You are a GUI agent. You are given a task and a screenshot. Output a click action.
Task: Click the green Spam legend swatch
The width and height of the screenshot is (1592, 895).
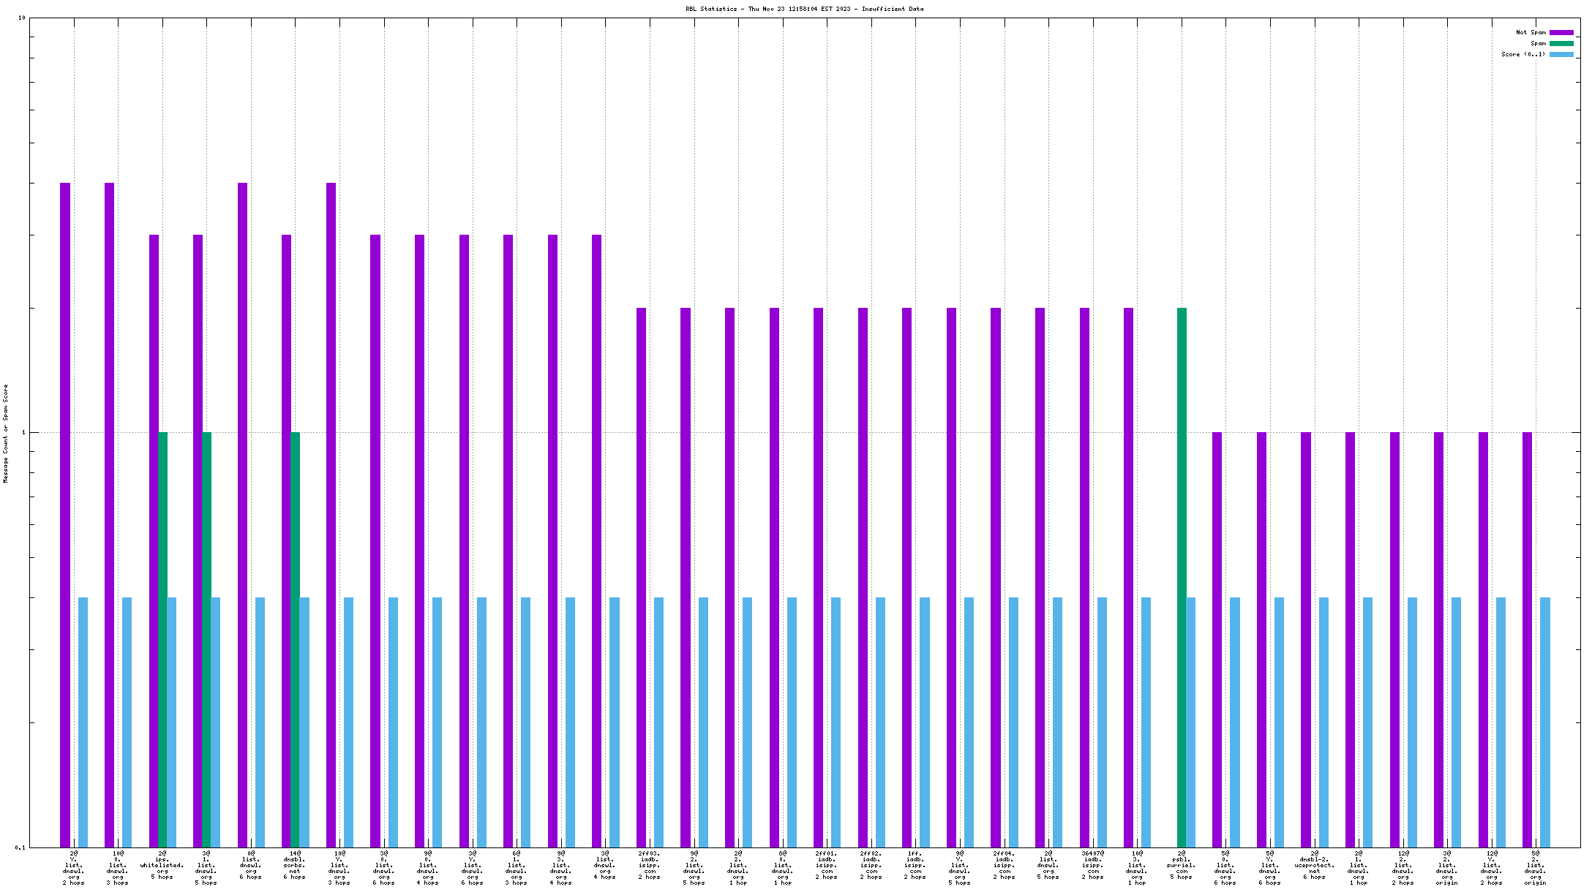coord(1561,43)
